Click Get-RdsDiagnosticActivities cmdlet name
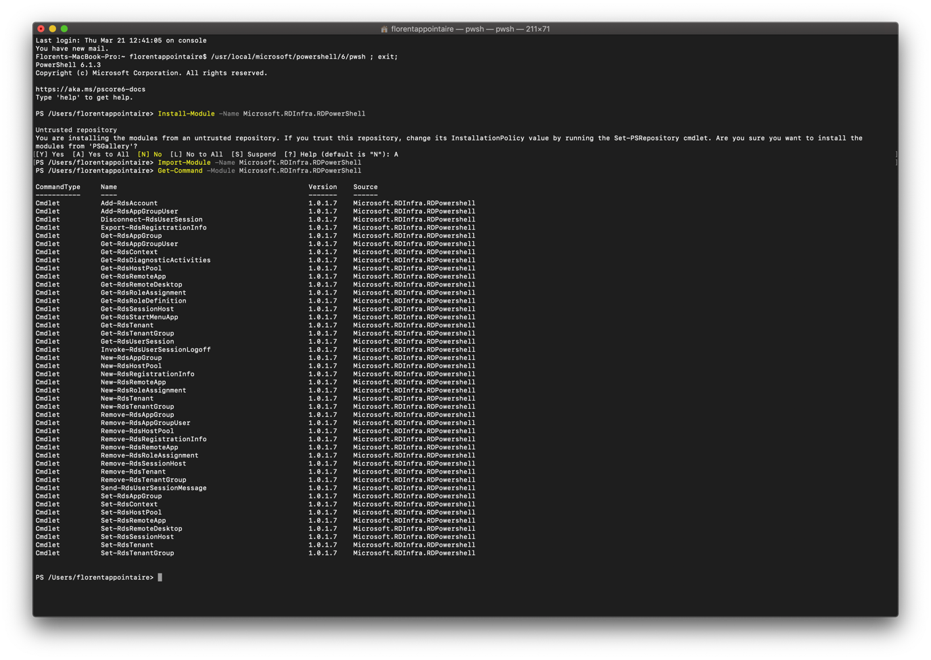The image size is (931, 660). tap(156, 260)
